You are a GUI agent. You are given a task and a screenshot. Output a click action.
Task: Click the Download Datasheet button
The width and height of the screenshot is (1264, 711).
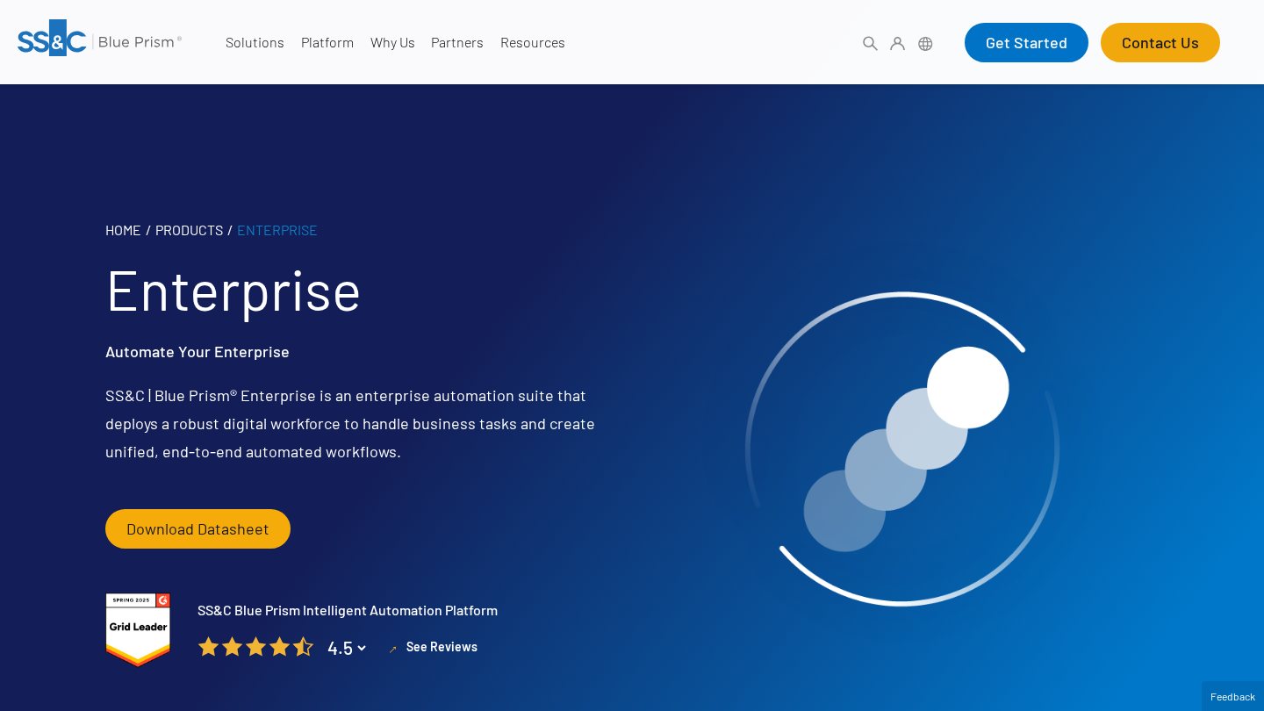(x=197, y=529)
